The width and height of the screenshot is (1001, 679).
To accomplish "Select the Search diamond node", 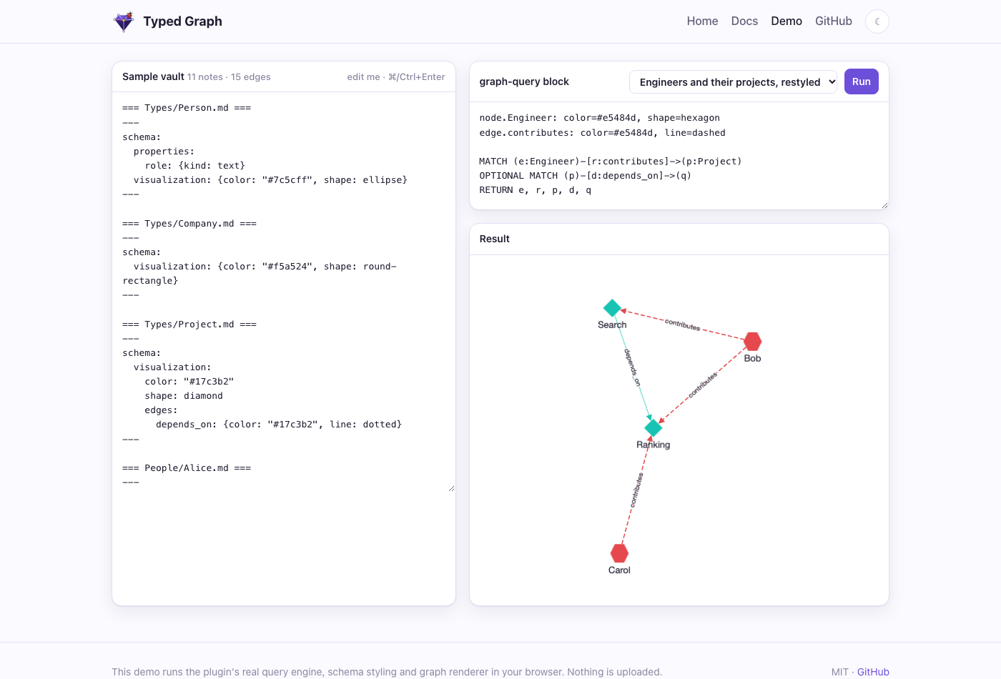I will [612, 308].
